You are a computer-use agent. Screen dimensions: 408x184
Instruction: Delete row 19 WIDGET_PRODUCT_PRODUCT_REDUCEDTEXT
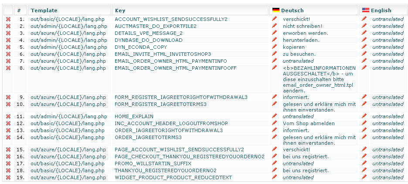coord(8,177)
